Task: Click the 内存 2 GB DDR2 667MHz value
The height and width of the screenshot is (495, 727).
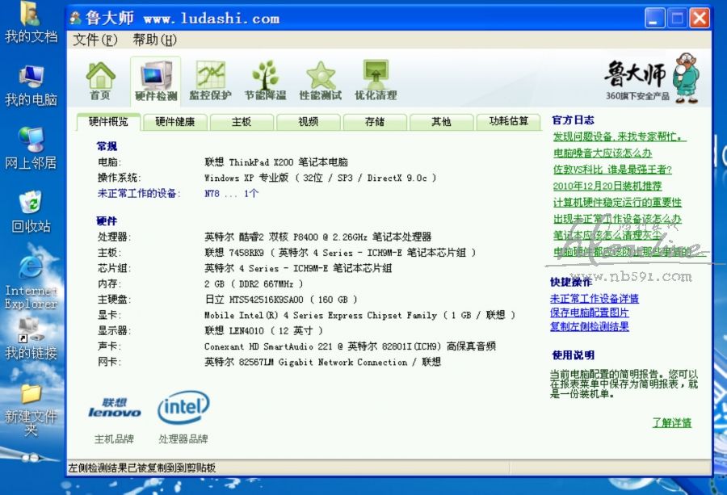Action: [x=254, y=283]
